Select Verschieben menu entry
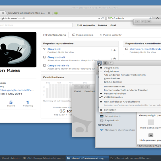 130,78
